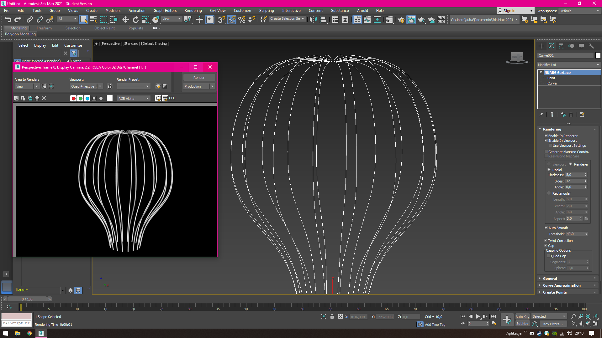This screenshot has width=602, height=338.
Task: Activate the Select and Move tool
Action: tap(125, 19)
